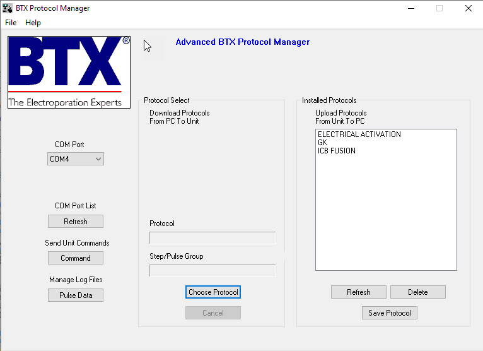Refresh the Installed Protocols list
Screen dimensions: 483x351
coord(359,292)
